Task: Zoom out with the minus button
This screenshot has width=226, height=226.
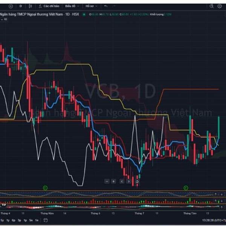Action: 107,181
